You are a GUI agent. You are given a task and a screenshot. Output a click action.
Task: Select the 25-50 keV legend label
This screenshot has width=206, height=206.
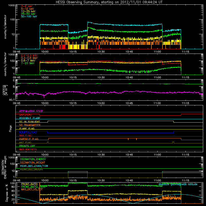point(28,14)
